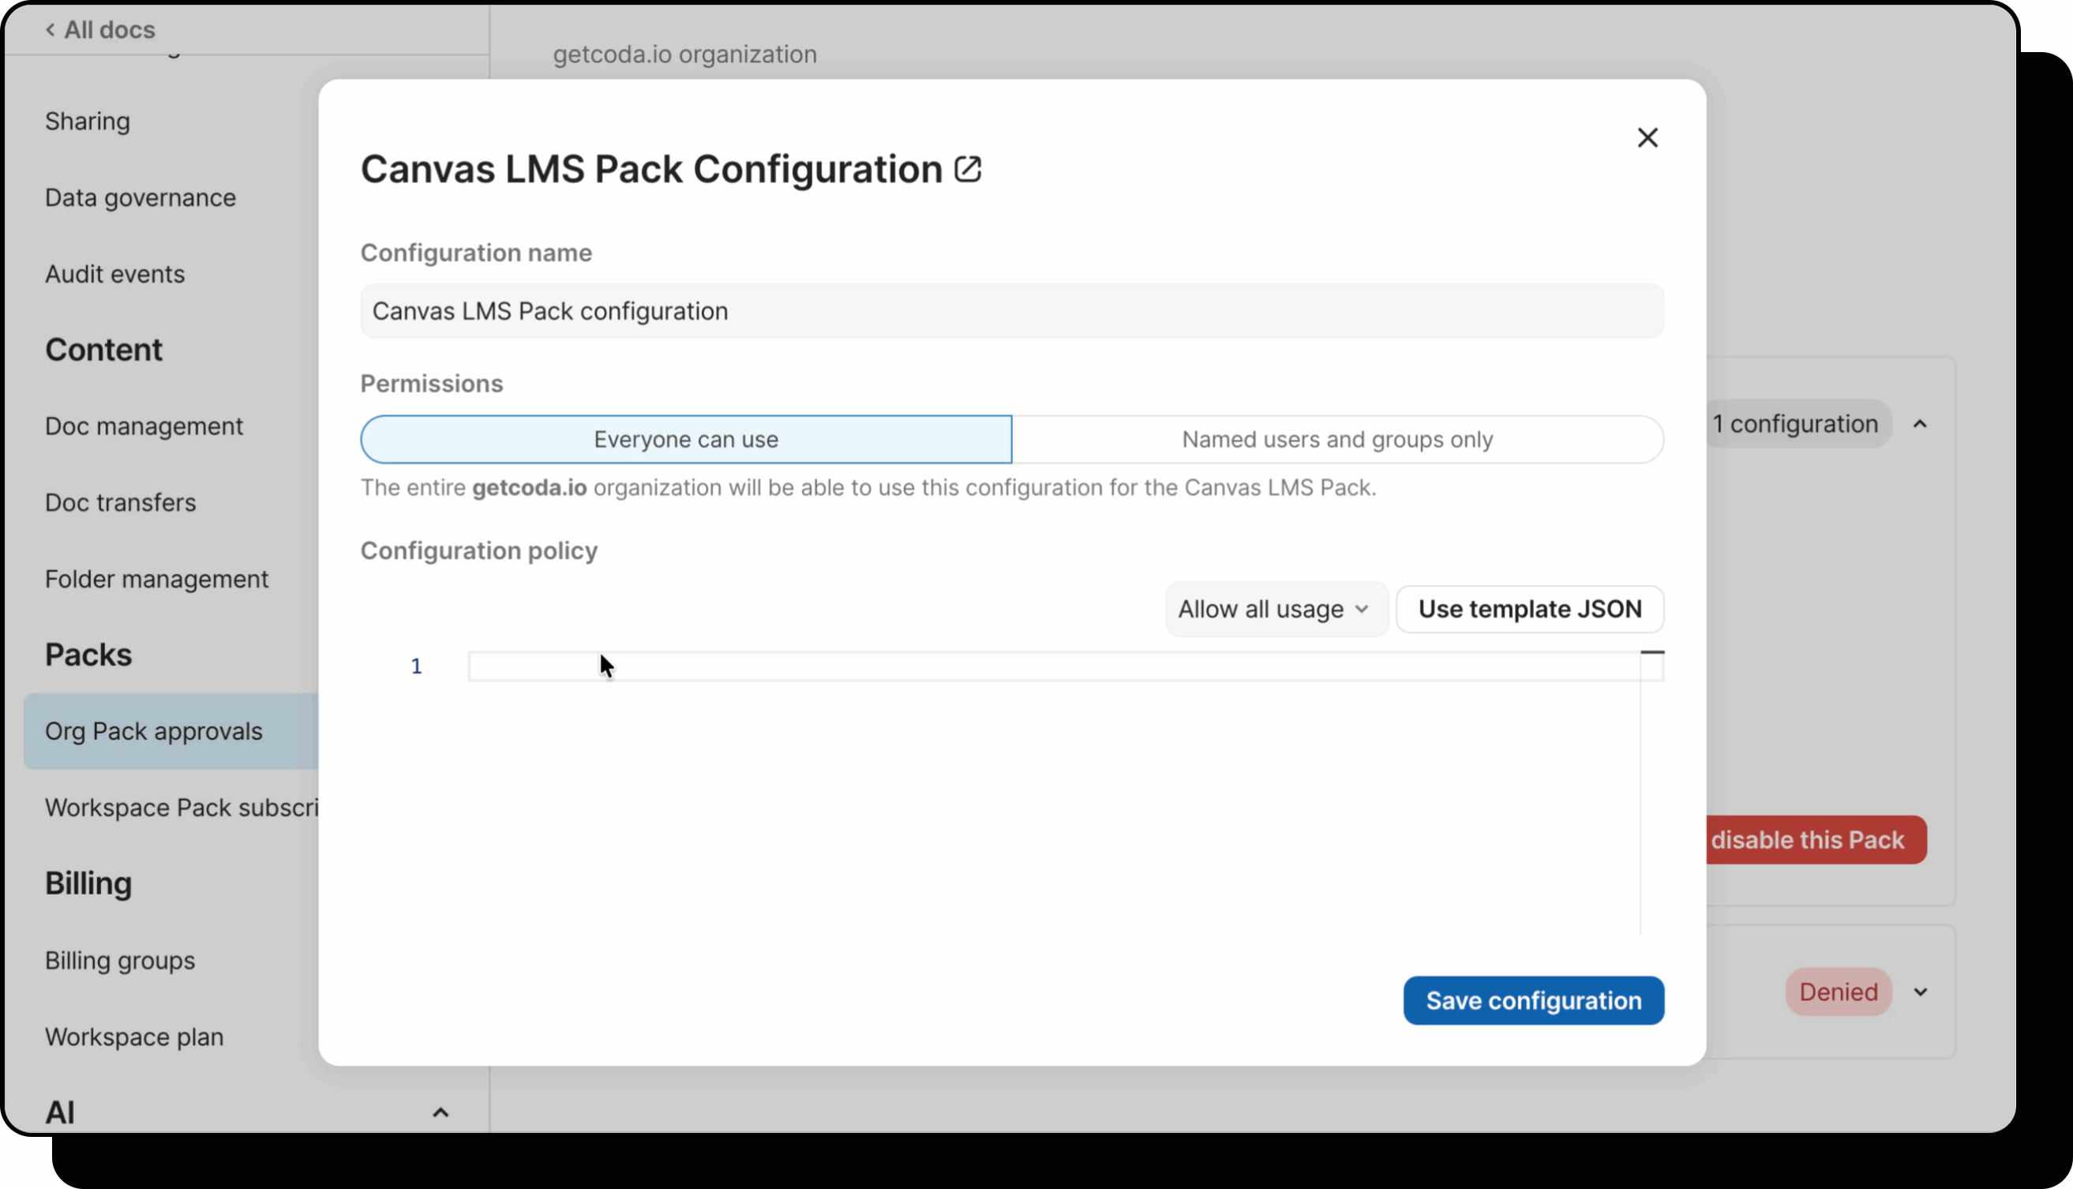Screen dimensions: 2073x1189
Task: Click the Denied status badge
Action: click(1839, 992)
